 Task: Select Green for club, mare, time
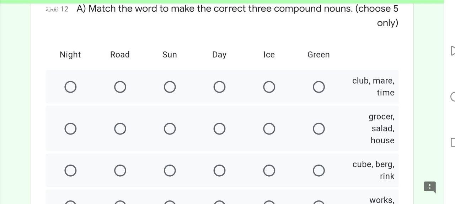tap(318, 87)
